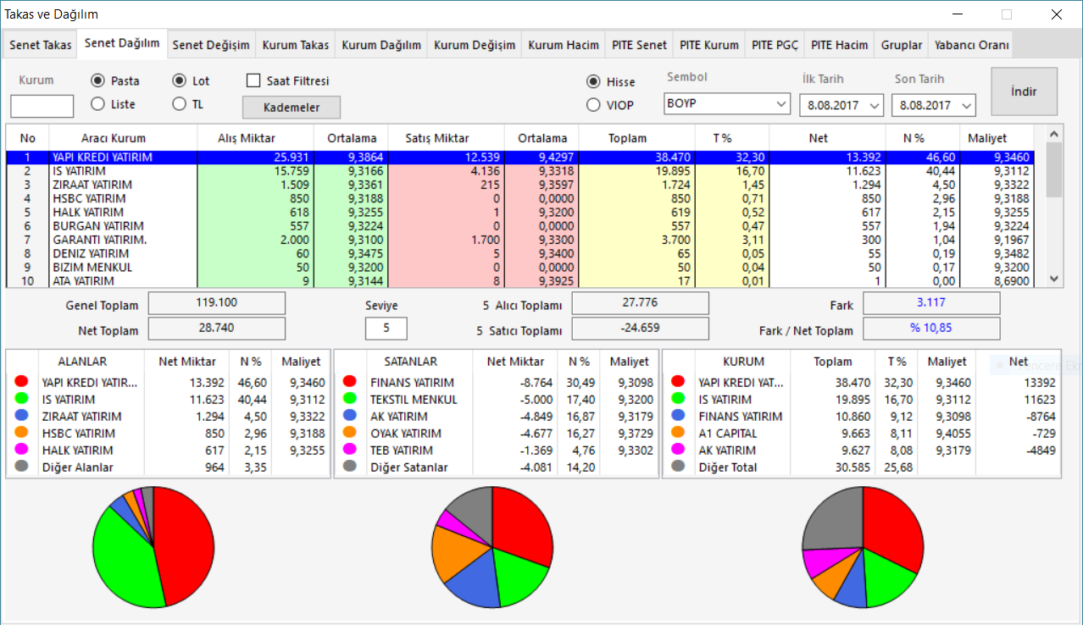The image size is (1083, 625).
Task: Open the Gruplar tab
Action: [902, 45]
